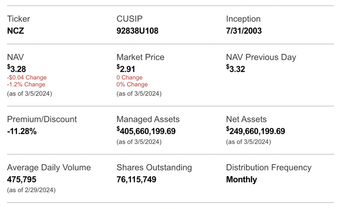Click the Monthly distribution frequency value
The height and width of the screenshot is (209, 342).
coord(241,179)
